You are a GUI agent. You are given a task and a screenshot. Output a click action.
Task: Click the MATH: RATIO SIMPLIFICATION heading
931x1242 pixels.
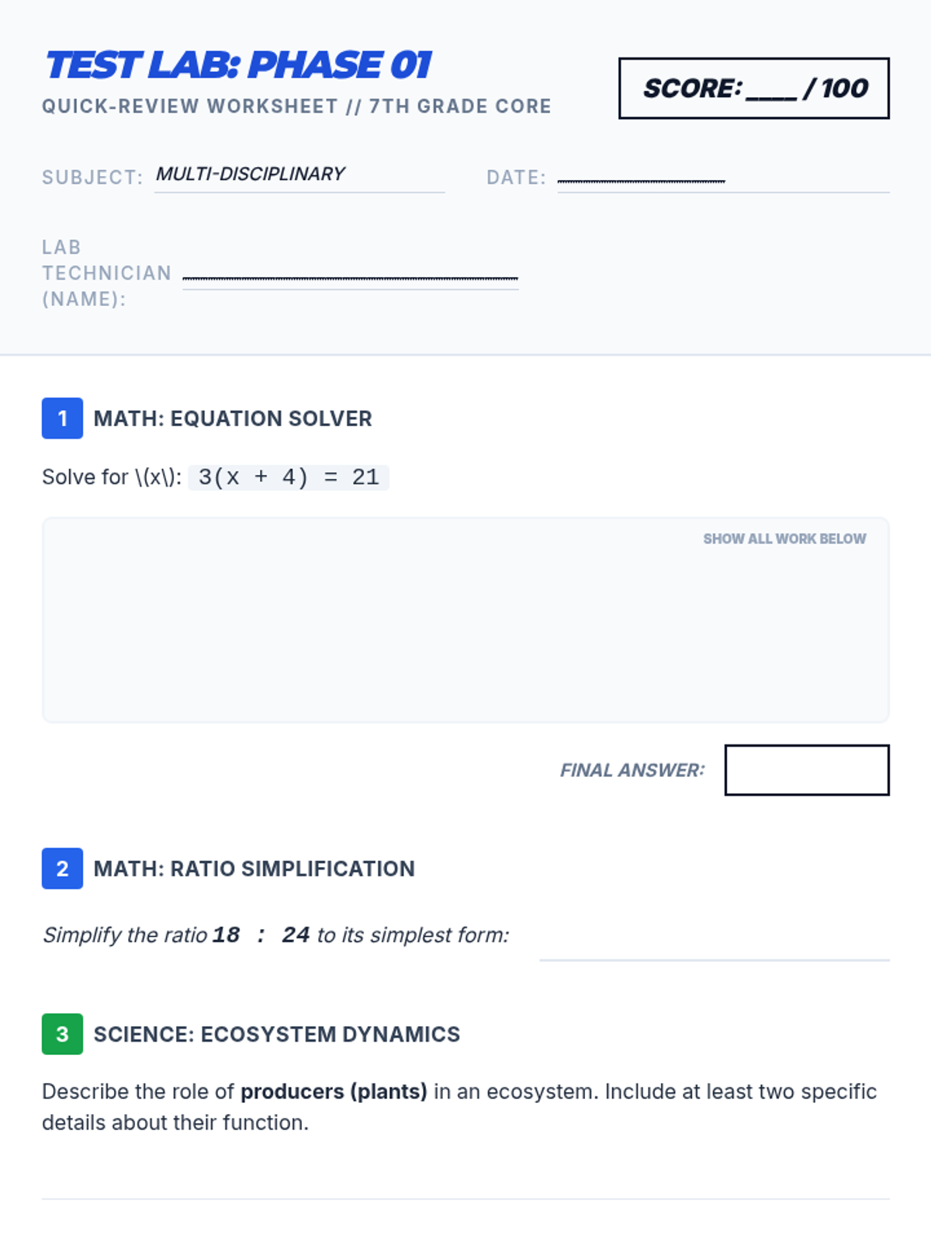[254, 869]
